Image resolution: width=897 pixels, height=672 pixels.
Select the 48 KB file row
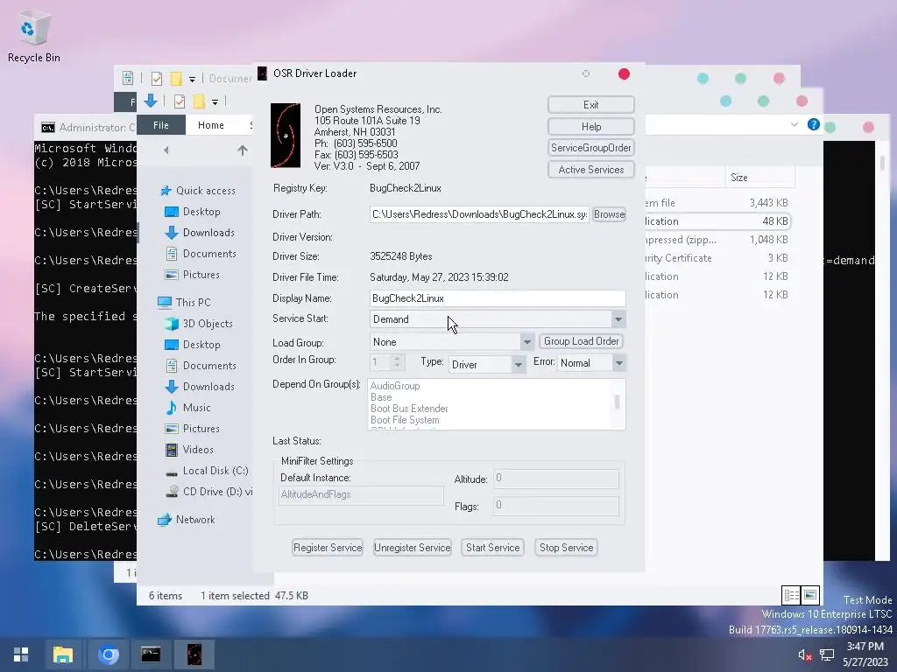[x=718, y=221]
